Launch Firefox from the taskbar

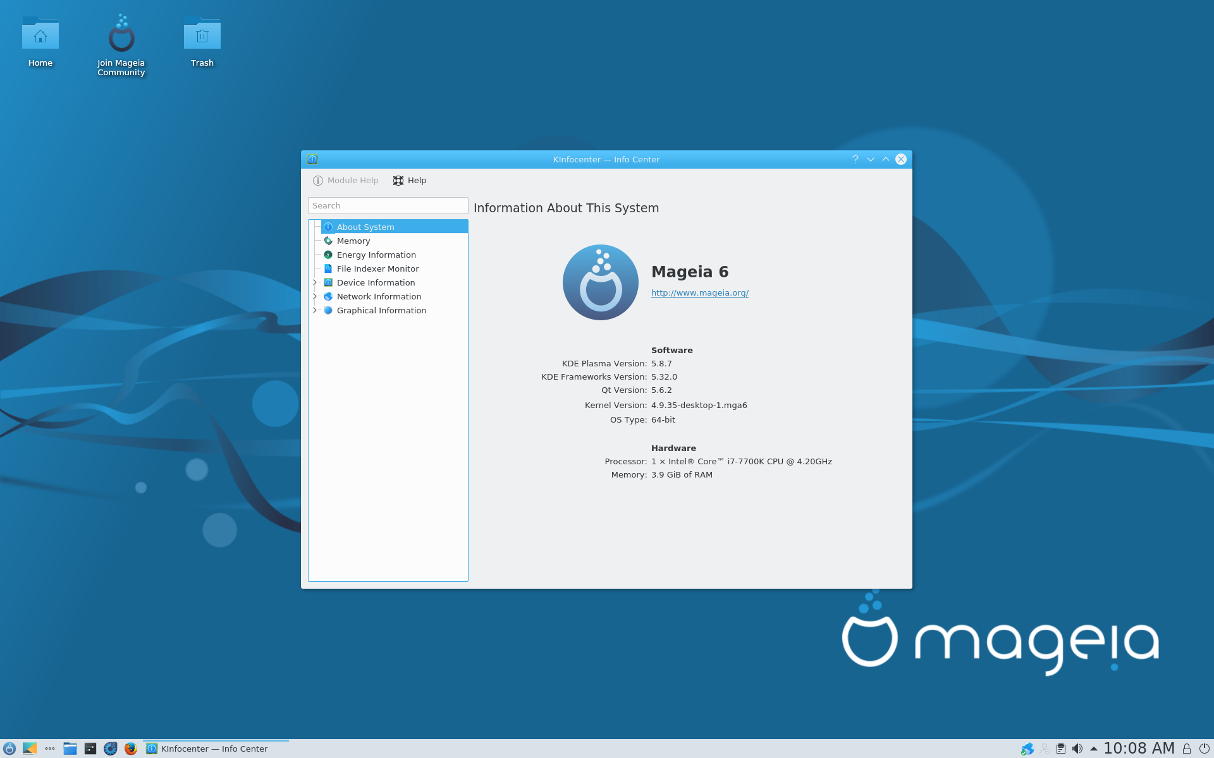131,749
